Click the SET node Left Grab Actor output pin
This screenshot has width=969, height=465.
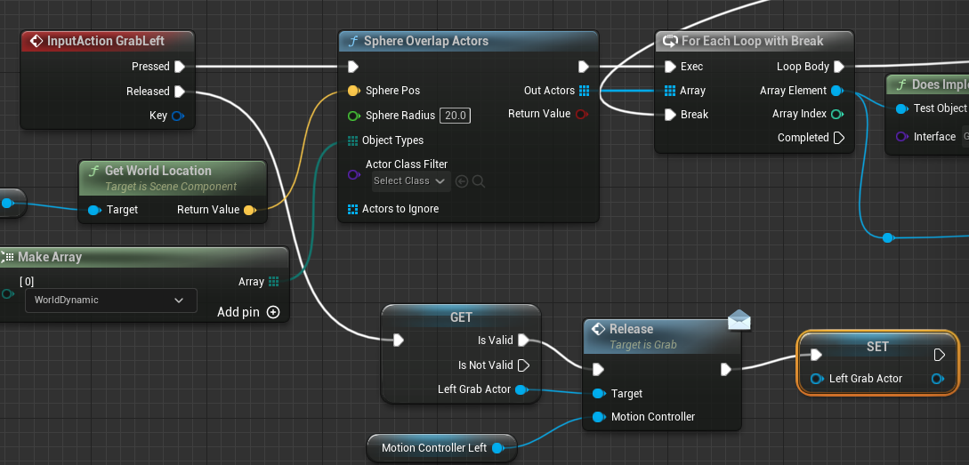[x=938, y=379]
